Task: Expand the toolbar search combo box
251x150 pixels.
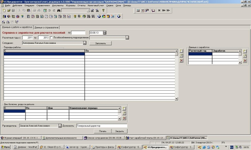Action: click(88, 11)
